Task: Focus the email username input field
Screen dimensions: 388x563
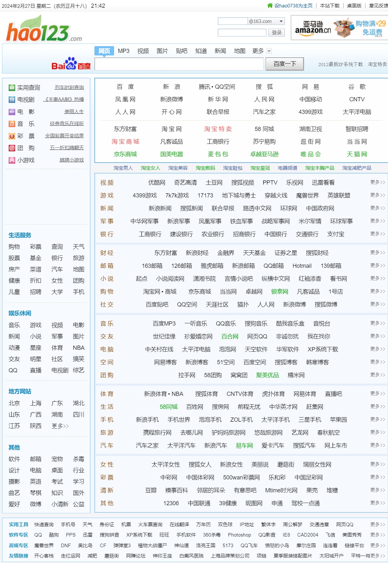Action: (x=233, y=21)
